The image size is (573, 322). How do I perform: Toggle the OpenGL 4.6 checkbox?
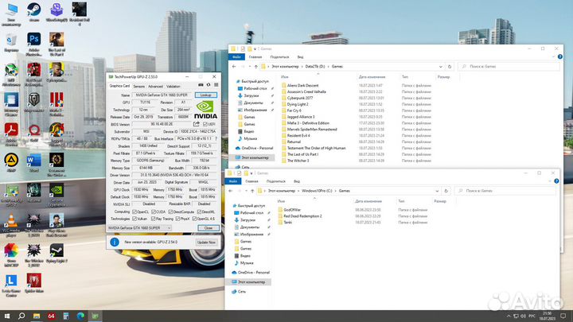[194, 219]
